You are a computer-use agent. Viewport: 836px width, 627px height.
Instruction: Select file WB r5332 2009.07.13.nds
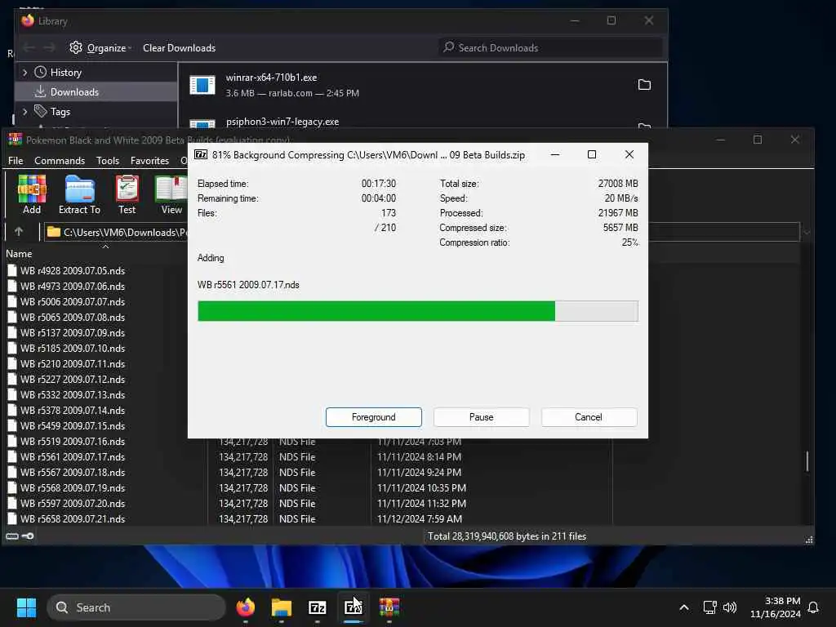coord(66,394)
